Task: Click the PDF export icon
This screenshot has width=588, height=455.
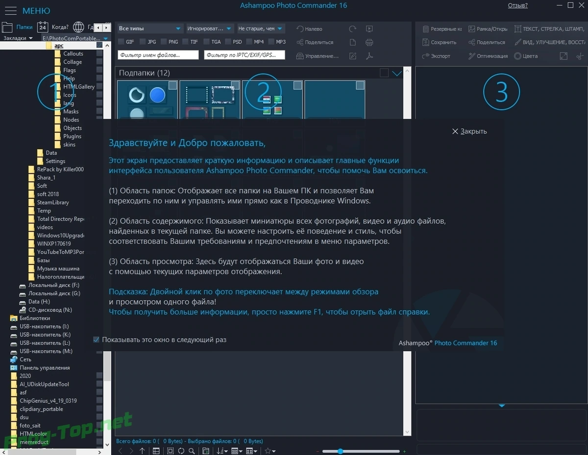Action: coord(369,56)
